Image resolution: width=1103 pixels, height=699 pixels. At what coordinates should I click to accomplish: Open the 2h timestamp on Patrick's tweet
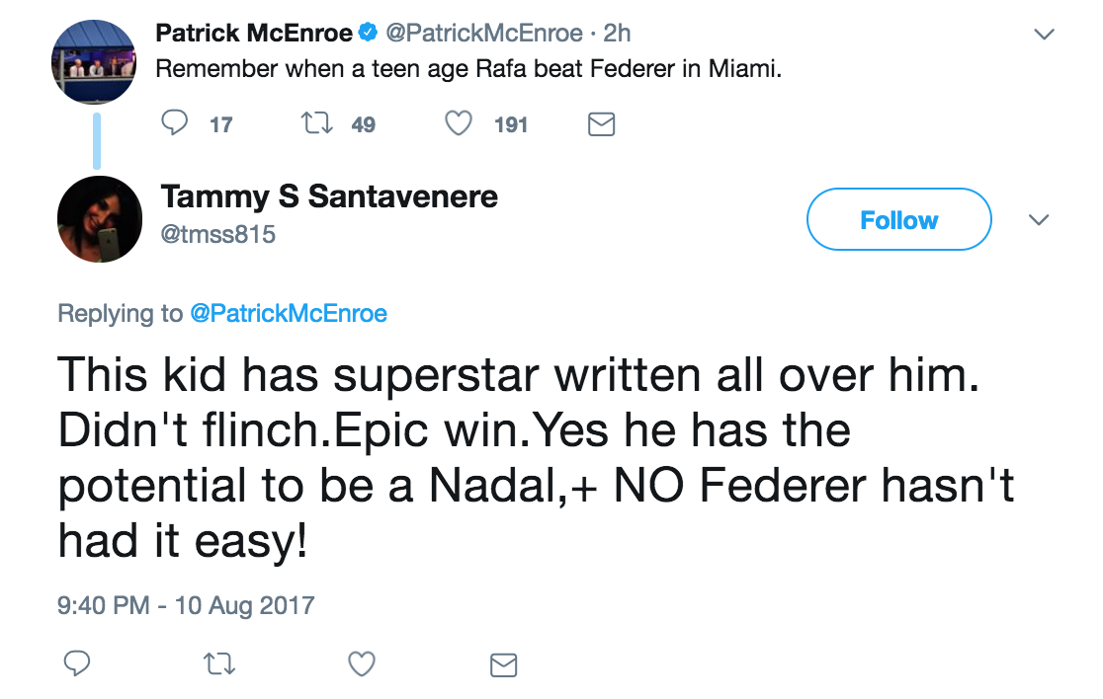coord(618,34)
